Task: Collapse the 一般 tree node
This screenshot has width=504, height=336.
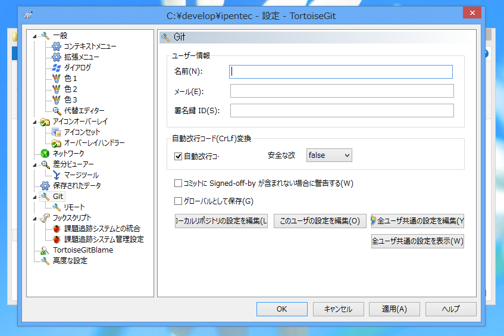Action: [35, 36]
